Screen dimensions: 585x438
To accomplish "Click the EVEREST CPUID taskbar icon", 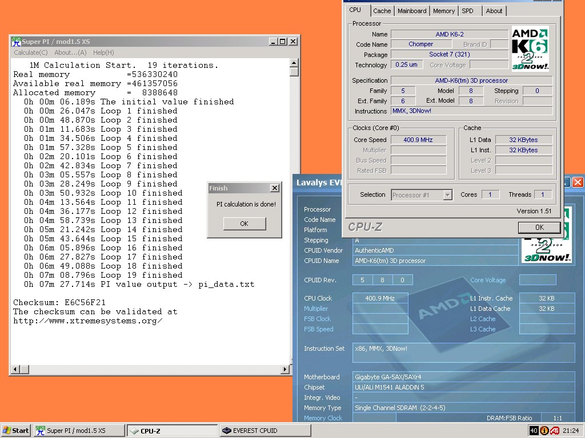I will (x=226, y=431).
